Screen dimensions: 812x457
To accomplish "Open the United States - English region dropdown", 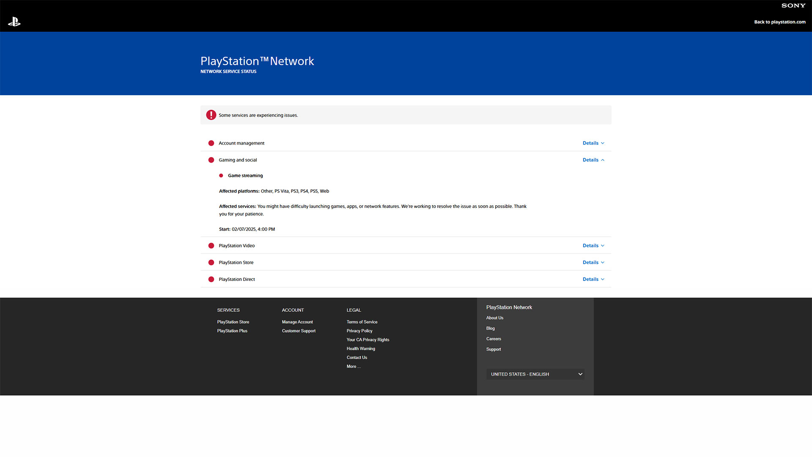I will click(535, 374).
